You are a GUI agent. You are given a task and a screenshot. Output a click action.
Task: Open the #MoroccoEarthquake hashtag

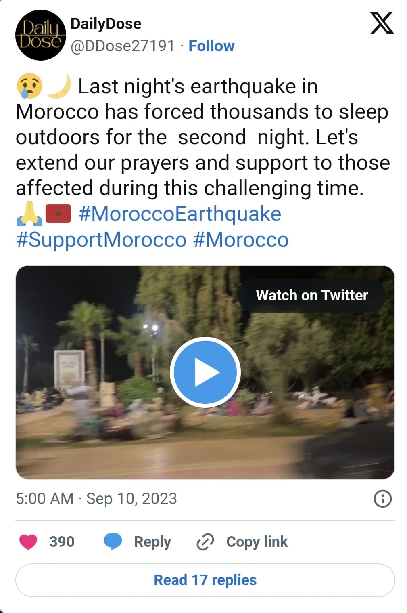180,214
